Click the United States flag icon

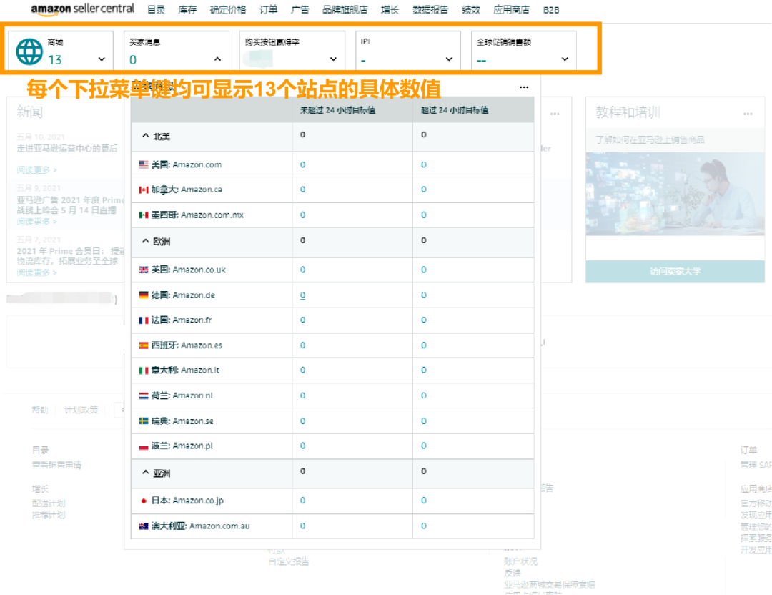[144, 164]
